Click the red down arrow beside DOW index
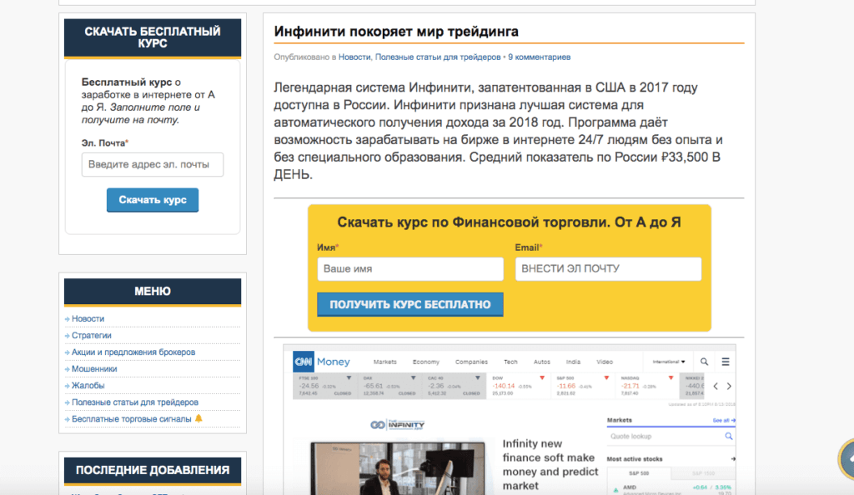Viewport: 854px width, 495px height. [x=541, y=377]
